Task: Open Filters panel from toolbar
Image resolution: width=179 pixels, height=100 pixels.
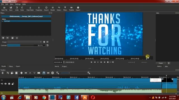Action: (x=65, y=9)
